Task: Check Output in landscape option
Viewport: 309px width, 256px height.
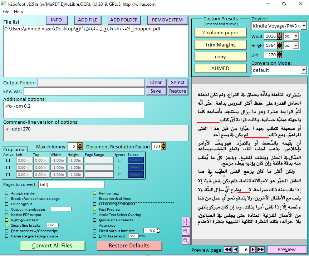Action: [x=7, y=209]
